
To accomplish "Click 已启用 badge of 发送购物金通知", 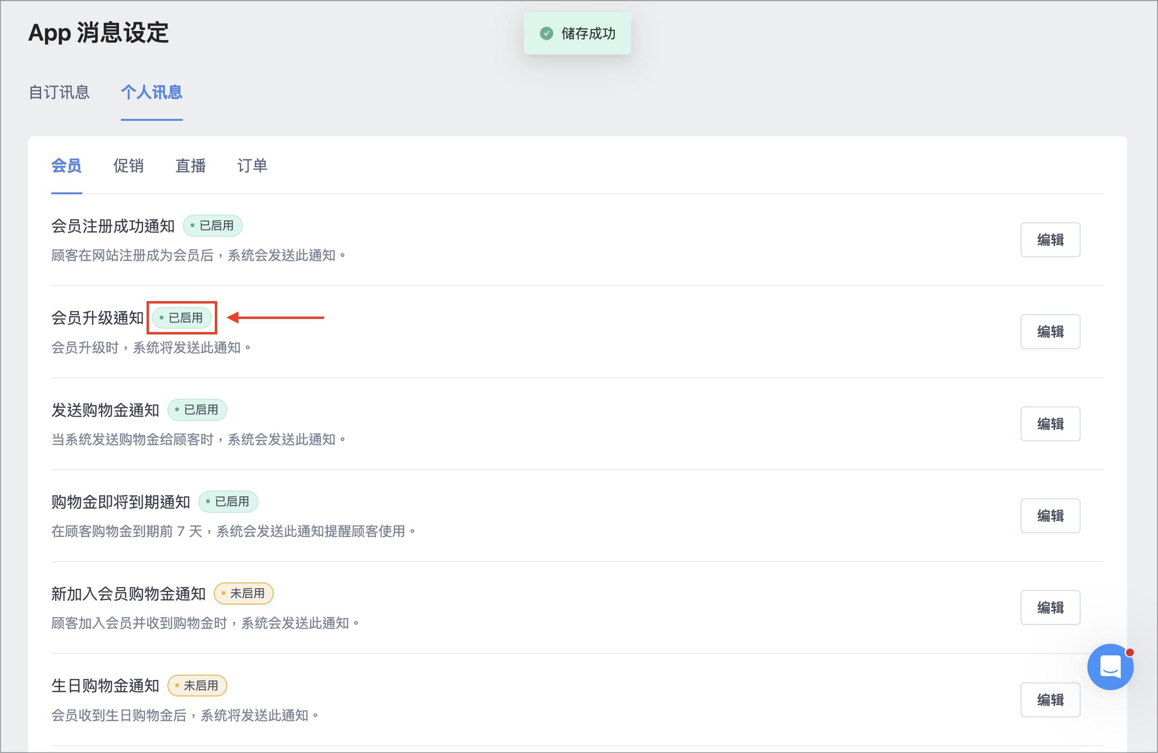I will pos(197,410).
